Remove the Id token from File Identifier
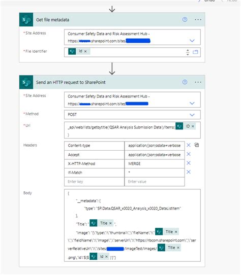This screenshot has width=241, height=275. 85,51
